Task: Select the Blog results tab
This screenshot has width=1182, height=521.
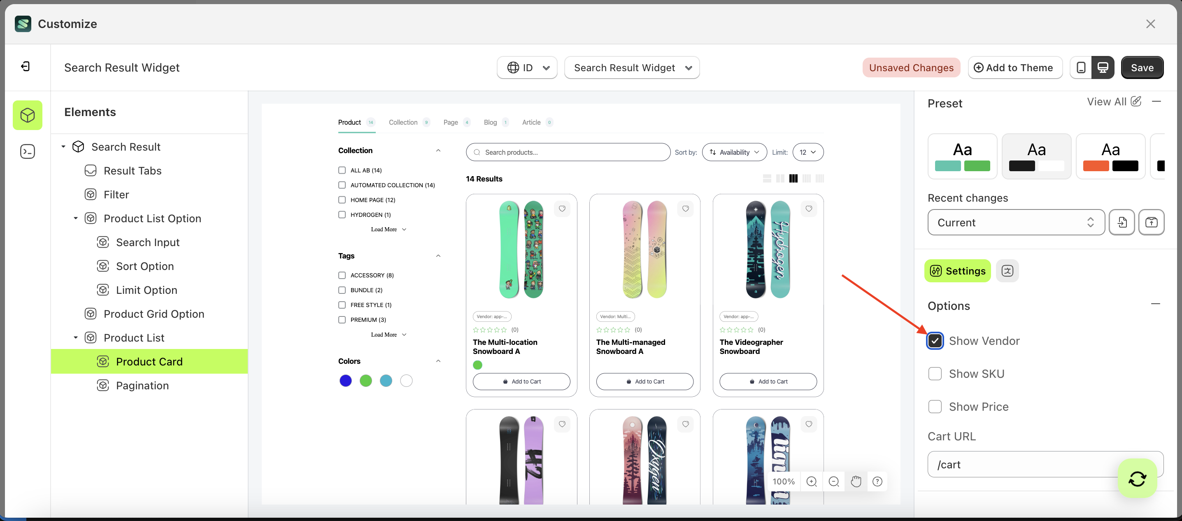Action: [x=490, y=122]
